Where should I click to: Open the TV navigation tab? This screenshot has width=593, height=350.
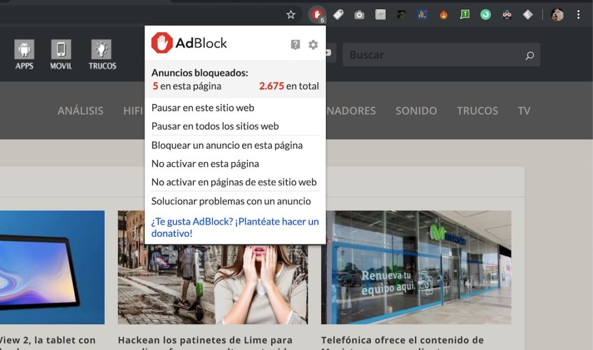click(x=524, y=111)
